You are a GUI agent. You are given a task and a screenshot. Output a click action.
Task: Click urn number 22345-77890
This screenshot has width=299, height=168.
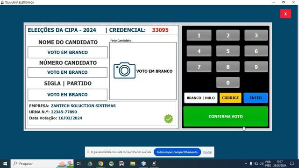[x=64, y=112]
